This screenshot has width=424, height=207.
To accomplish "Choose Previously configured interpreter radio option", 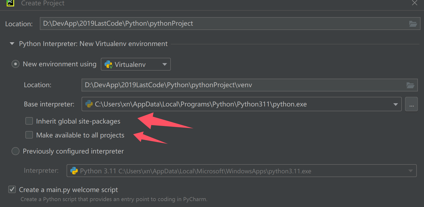I will 16,151.
